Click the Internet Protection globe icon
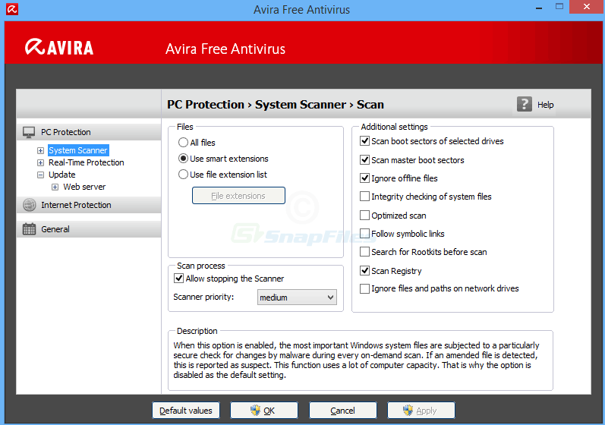 30,205
